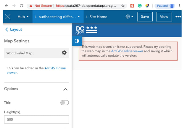Click the View button
Image resolution: width=185 pixels, height=135 pixels.
(164, 17)
